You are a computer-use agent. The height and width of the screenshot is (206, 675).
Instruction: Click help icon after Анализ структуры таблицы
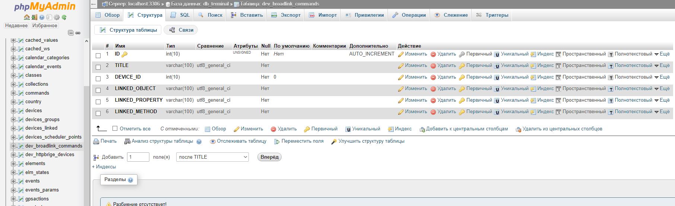point(199,142)
